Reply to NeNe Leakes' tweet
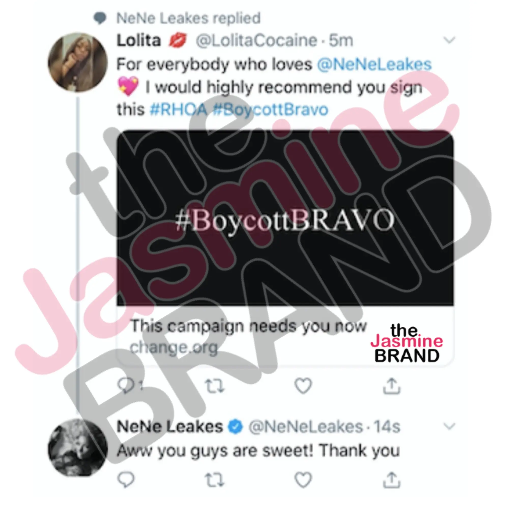Viewport: 521px width, 521px height. pos(126,480)
